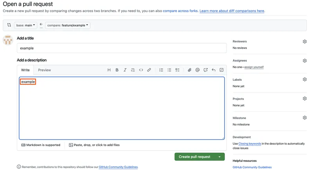Image resolution: width=313 pixels, height=170 pixels.
Task: Open Labels settings gear
Action: tap(304, 80)
